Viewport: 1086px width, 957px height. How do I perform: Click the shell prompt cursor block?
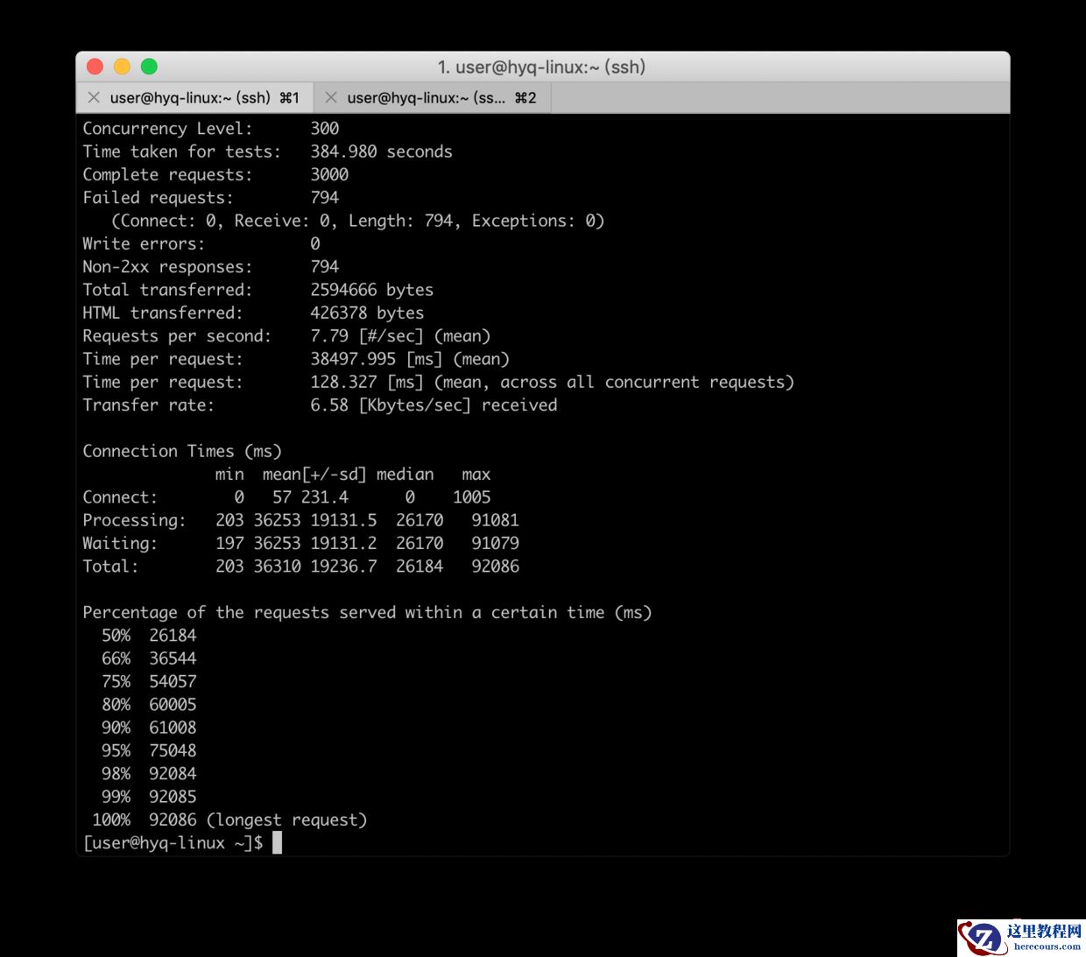277,842
